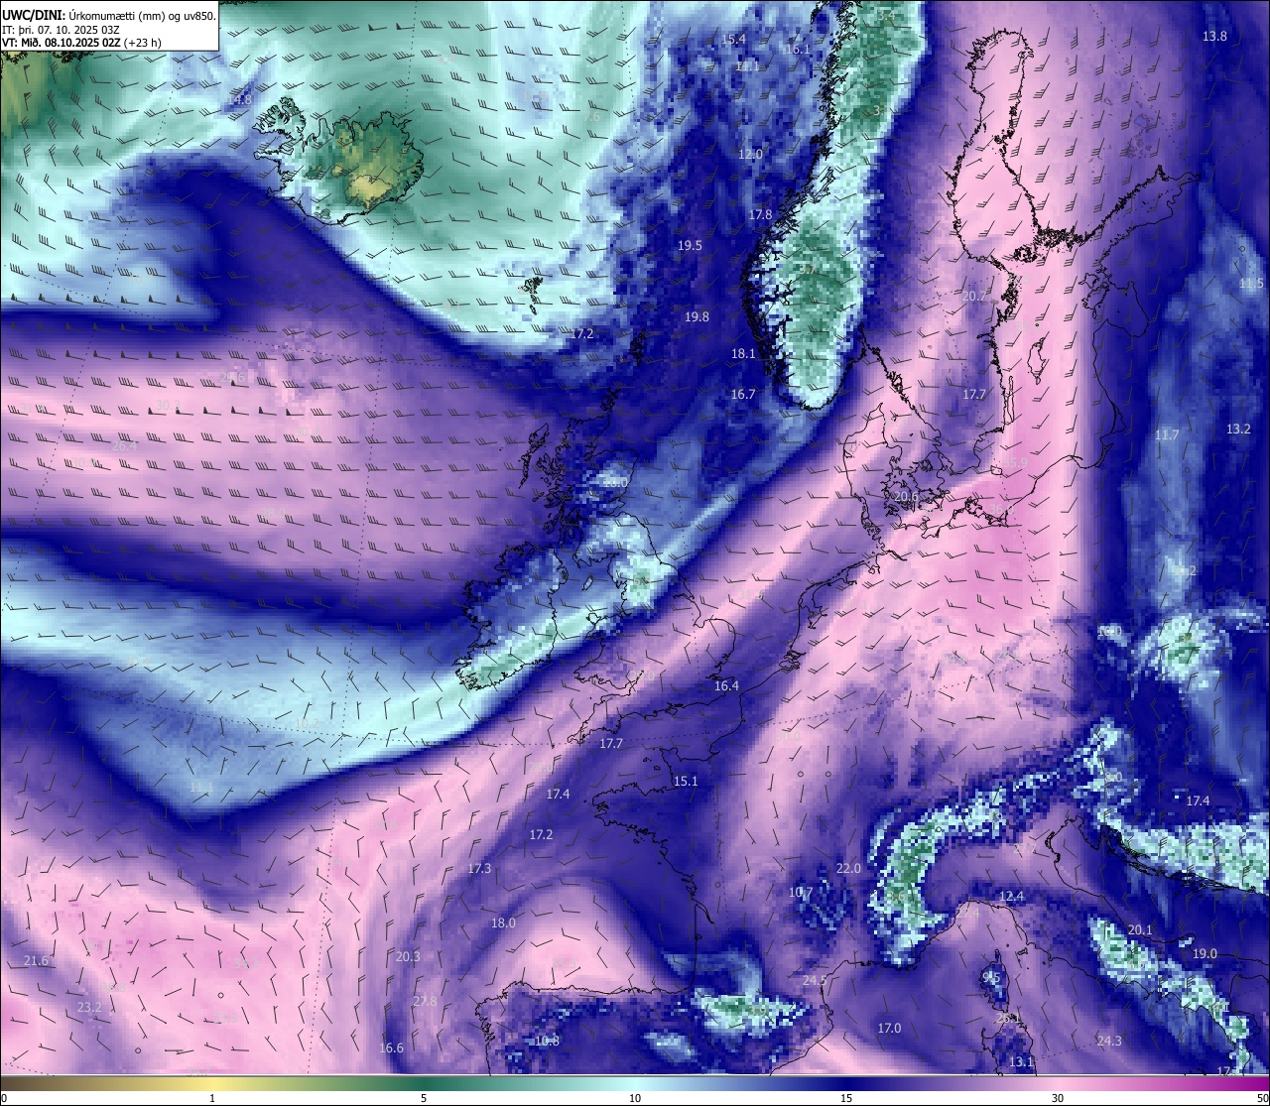The image size is (1270, 1106).
Task: Click the 14.8 value west of Iceland
Action: tap(239, 99)
